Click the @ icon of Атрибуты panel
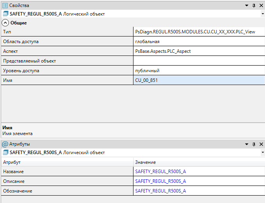 pos(5,144)
